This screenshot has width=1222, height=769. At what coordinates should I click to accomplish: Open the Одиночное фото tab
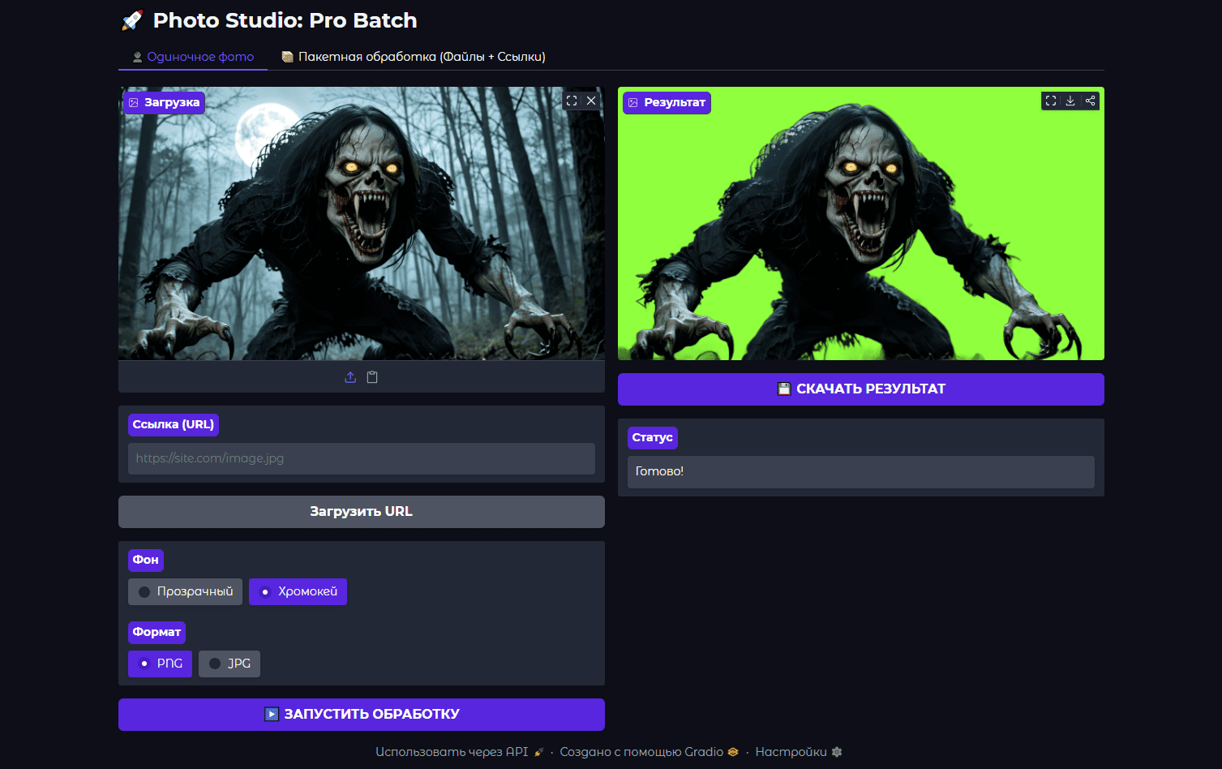click(x=193, y=57)
